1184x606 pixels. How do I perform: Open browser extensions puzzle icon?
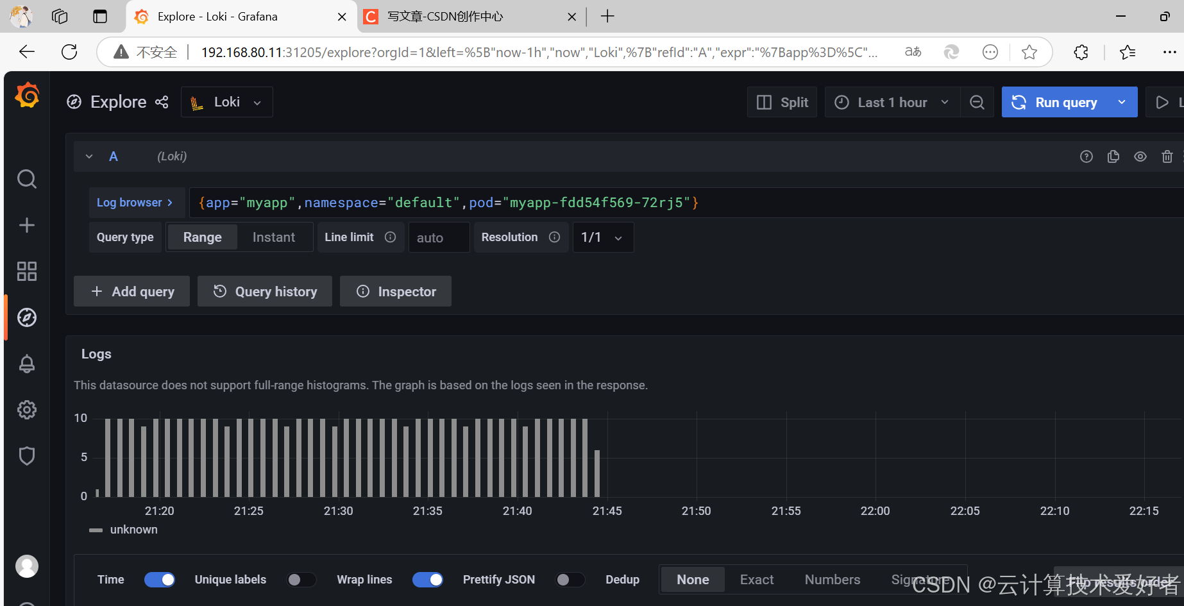click(x=1081, y=52)
